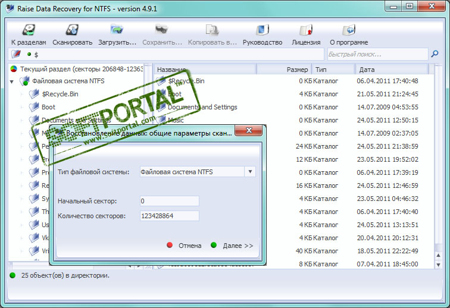Viewport: 450px width, 308px height.
Task: Open the 'К разделам' toolbar icon
Action: tap(29, 30)
